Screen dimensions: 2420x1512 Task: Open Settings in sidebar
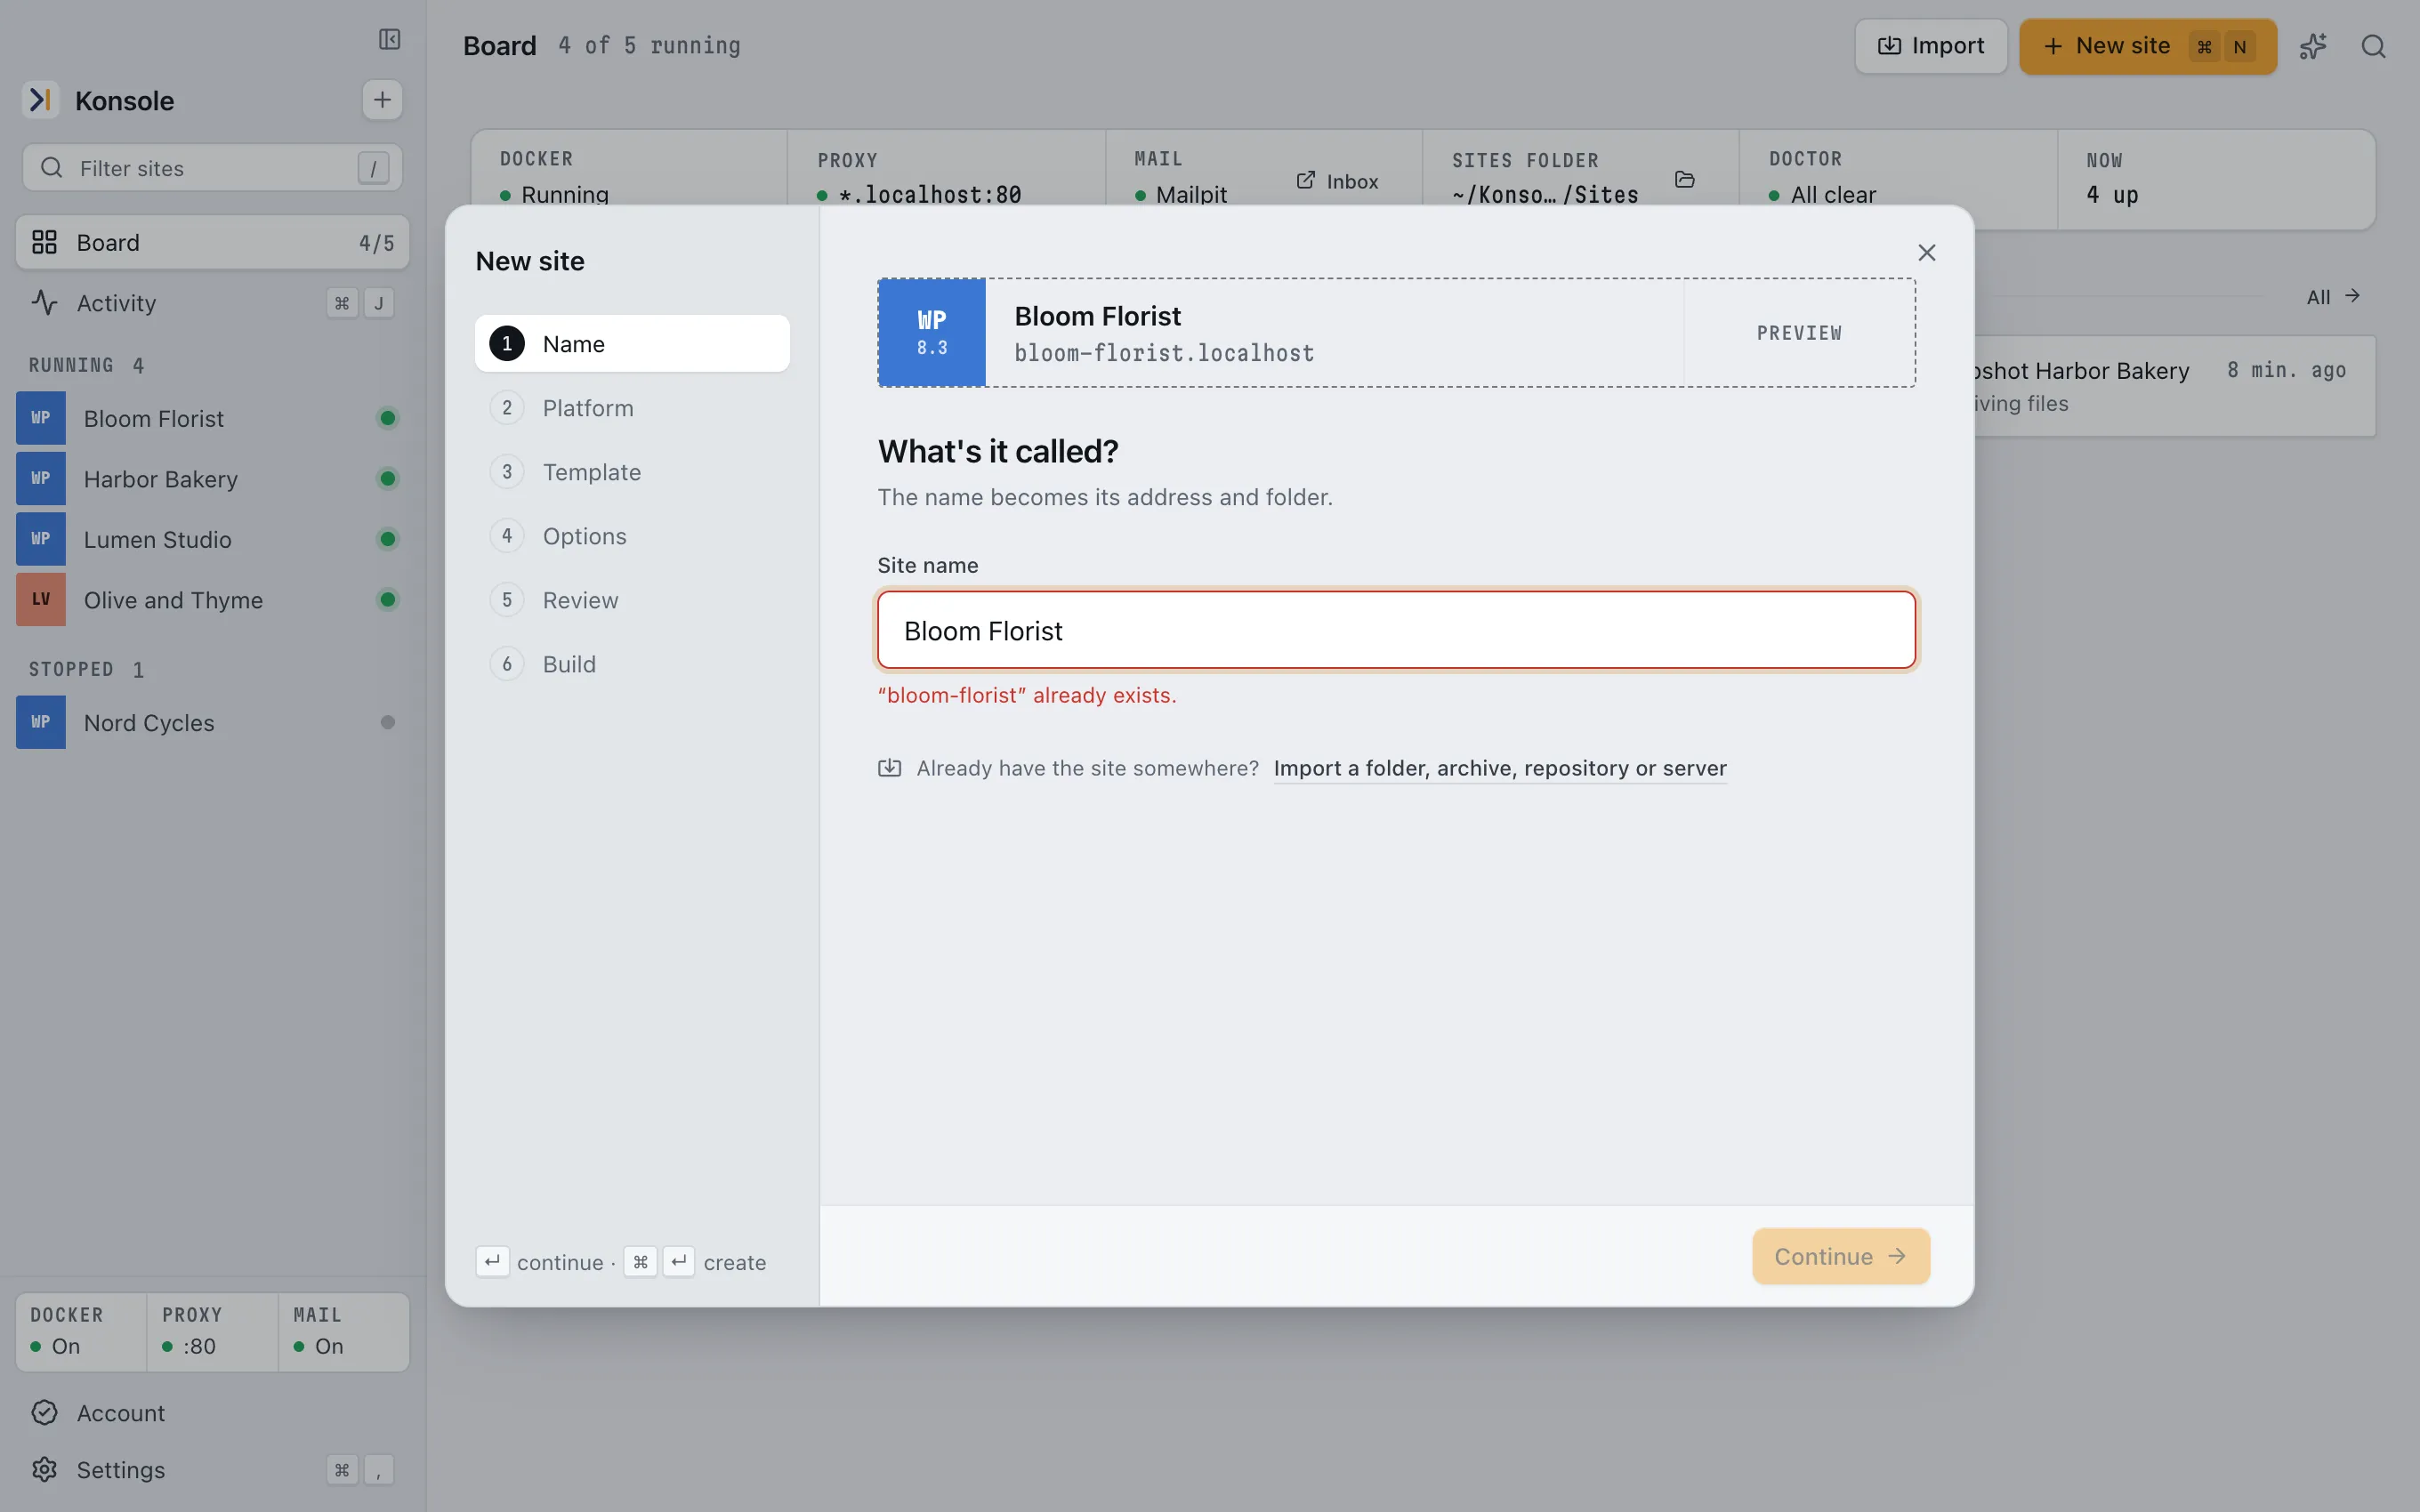tap(211, 1469)
